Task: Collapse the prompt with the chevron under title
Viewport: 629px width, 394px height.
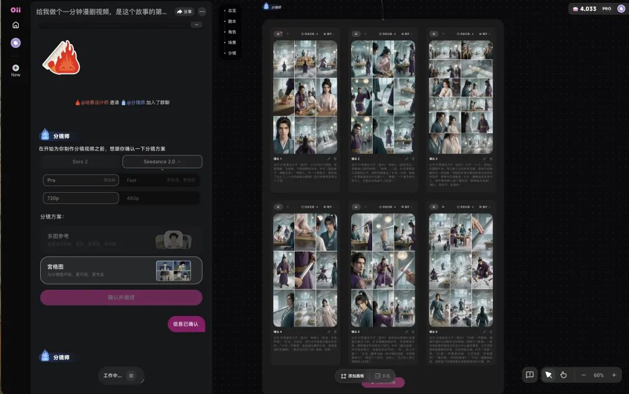Action: (196, 24)
